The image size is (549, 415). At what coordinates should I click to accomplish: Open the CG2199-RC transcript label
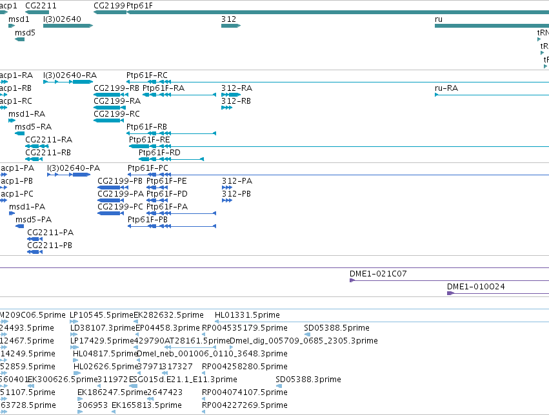pyautogui.click(x=117, y=114)
